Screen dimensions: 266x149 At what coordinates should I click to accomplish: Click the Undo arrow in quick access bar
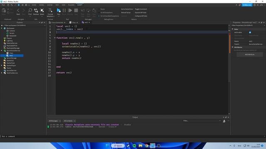[x=12, y=5]
